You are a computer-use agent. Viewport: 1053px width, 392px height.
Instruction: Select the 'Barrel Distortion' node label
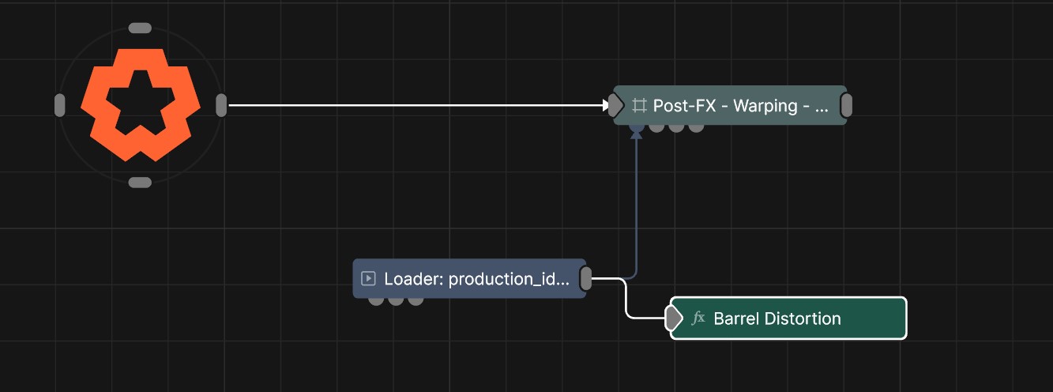coord(777,318)
